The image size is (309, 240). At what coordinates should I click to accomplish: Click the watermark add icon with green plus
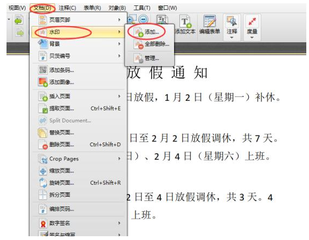[139, 32]
